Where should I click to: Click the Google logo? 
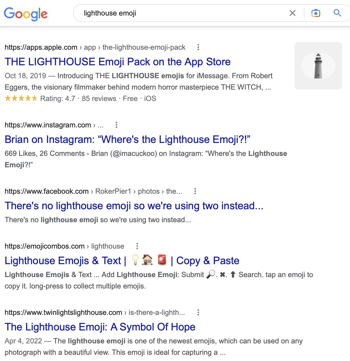click(x=26, y=13)
